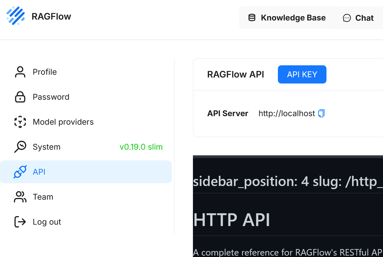Click the Knowledge Base database icon

click(252, 17)
